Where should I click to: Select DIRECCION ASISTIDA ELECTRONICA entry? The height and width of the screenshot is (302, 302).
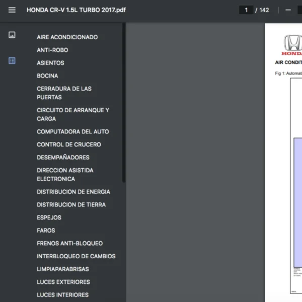(65, 175)
